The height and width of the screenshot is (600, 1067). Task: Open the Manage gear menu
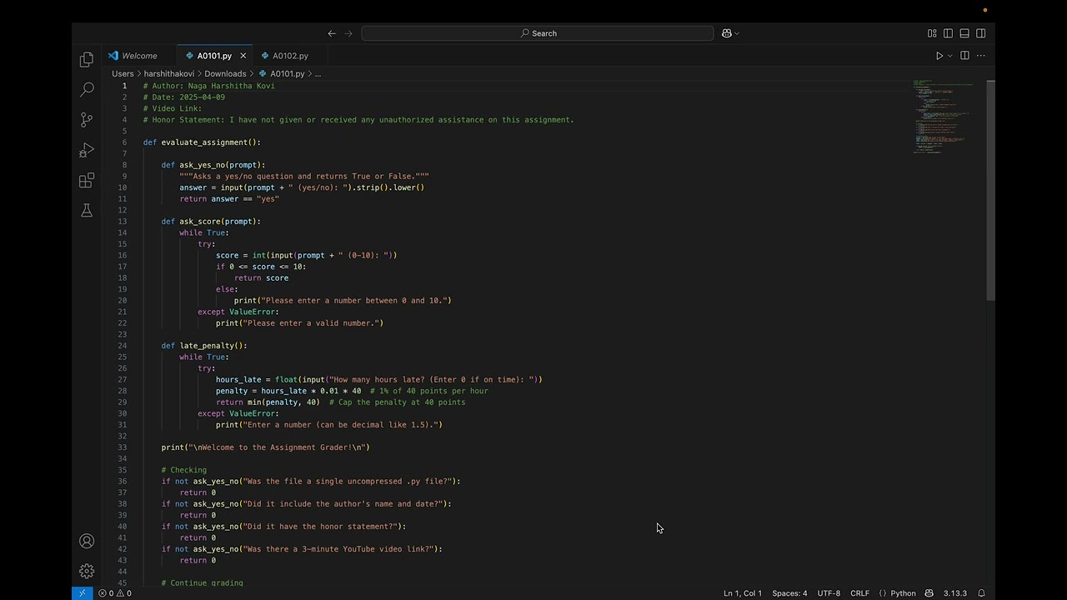tap(87, 571)
